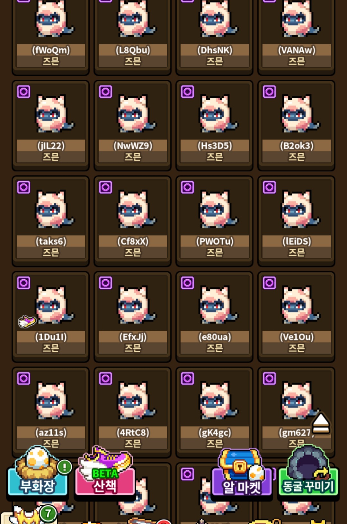Screen dimensions: 347x524
Task: Tap the white upward eject arrow icon
Action: [x=321, y=423]
